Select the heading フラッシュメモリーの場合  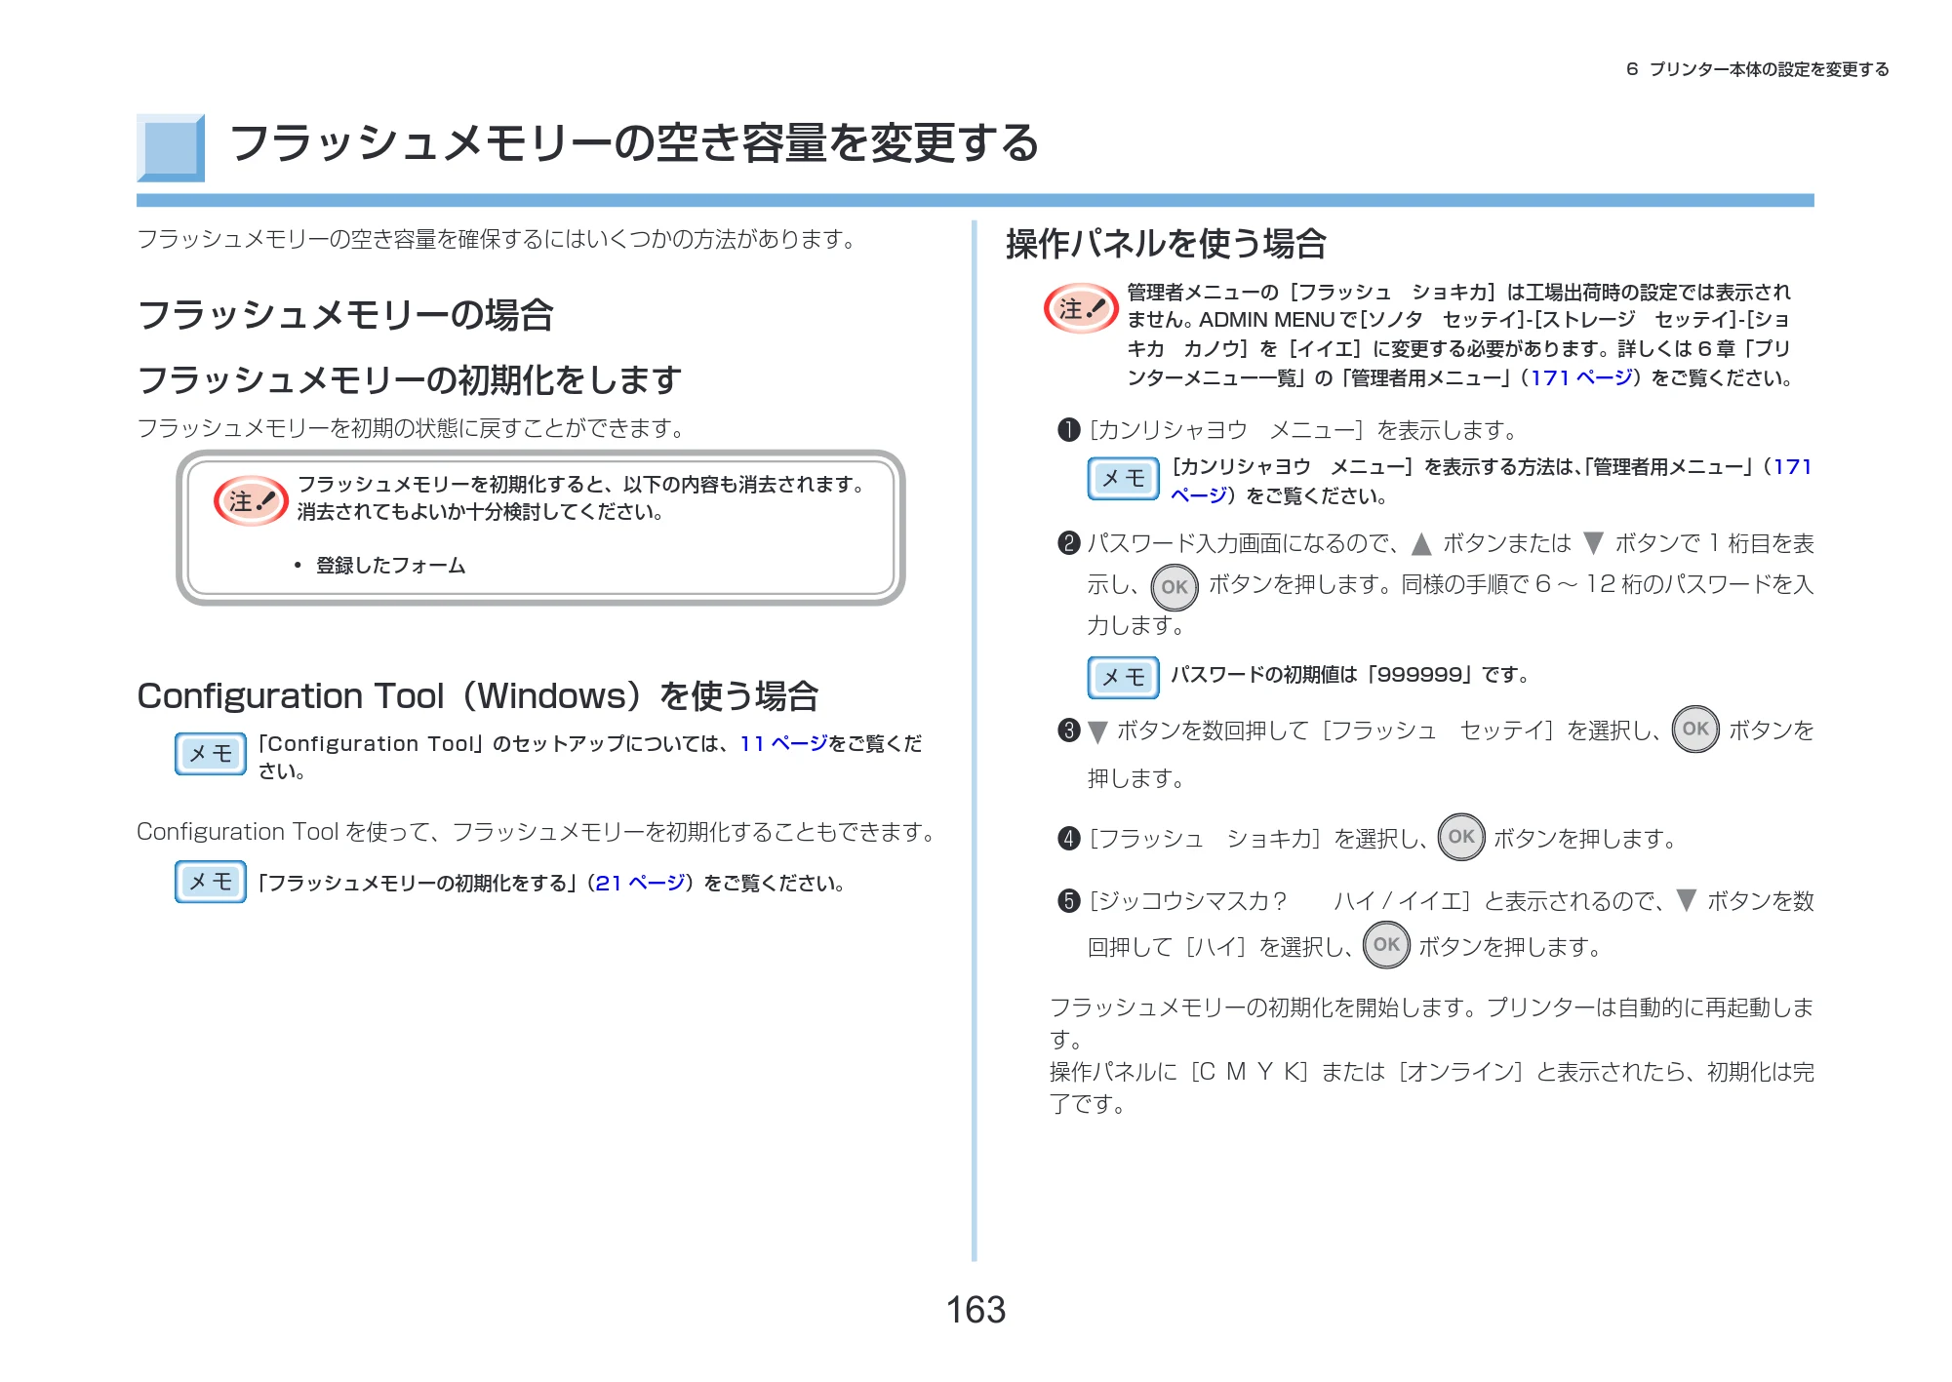pos(346,315)
